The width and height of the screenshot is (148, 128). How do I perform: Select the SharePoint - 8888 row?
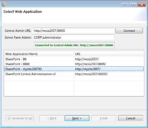(x=74, y=64)
